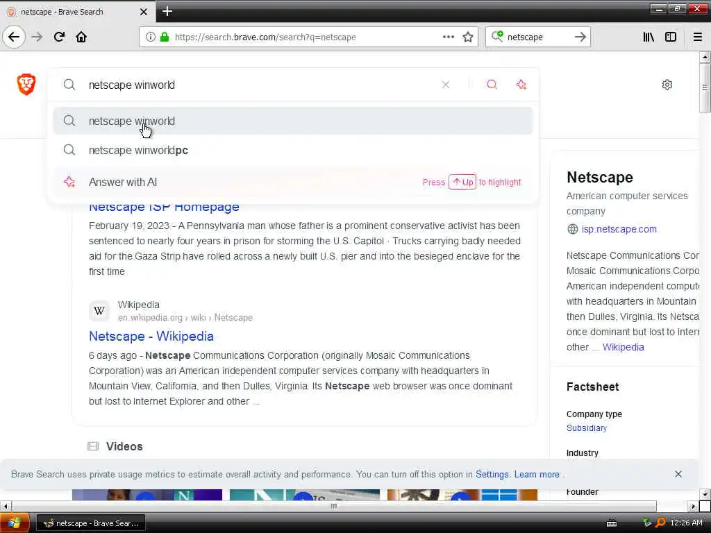This screenshot has height=533, width=711.
Task: Open Settings link in metrics notice
Action: 492,474
